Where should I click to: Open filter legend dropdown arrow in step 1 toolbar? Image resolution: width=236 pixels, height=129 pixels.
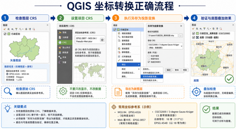tap(23, 29)
